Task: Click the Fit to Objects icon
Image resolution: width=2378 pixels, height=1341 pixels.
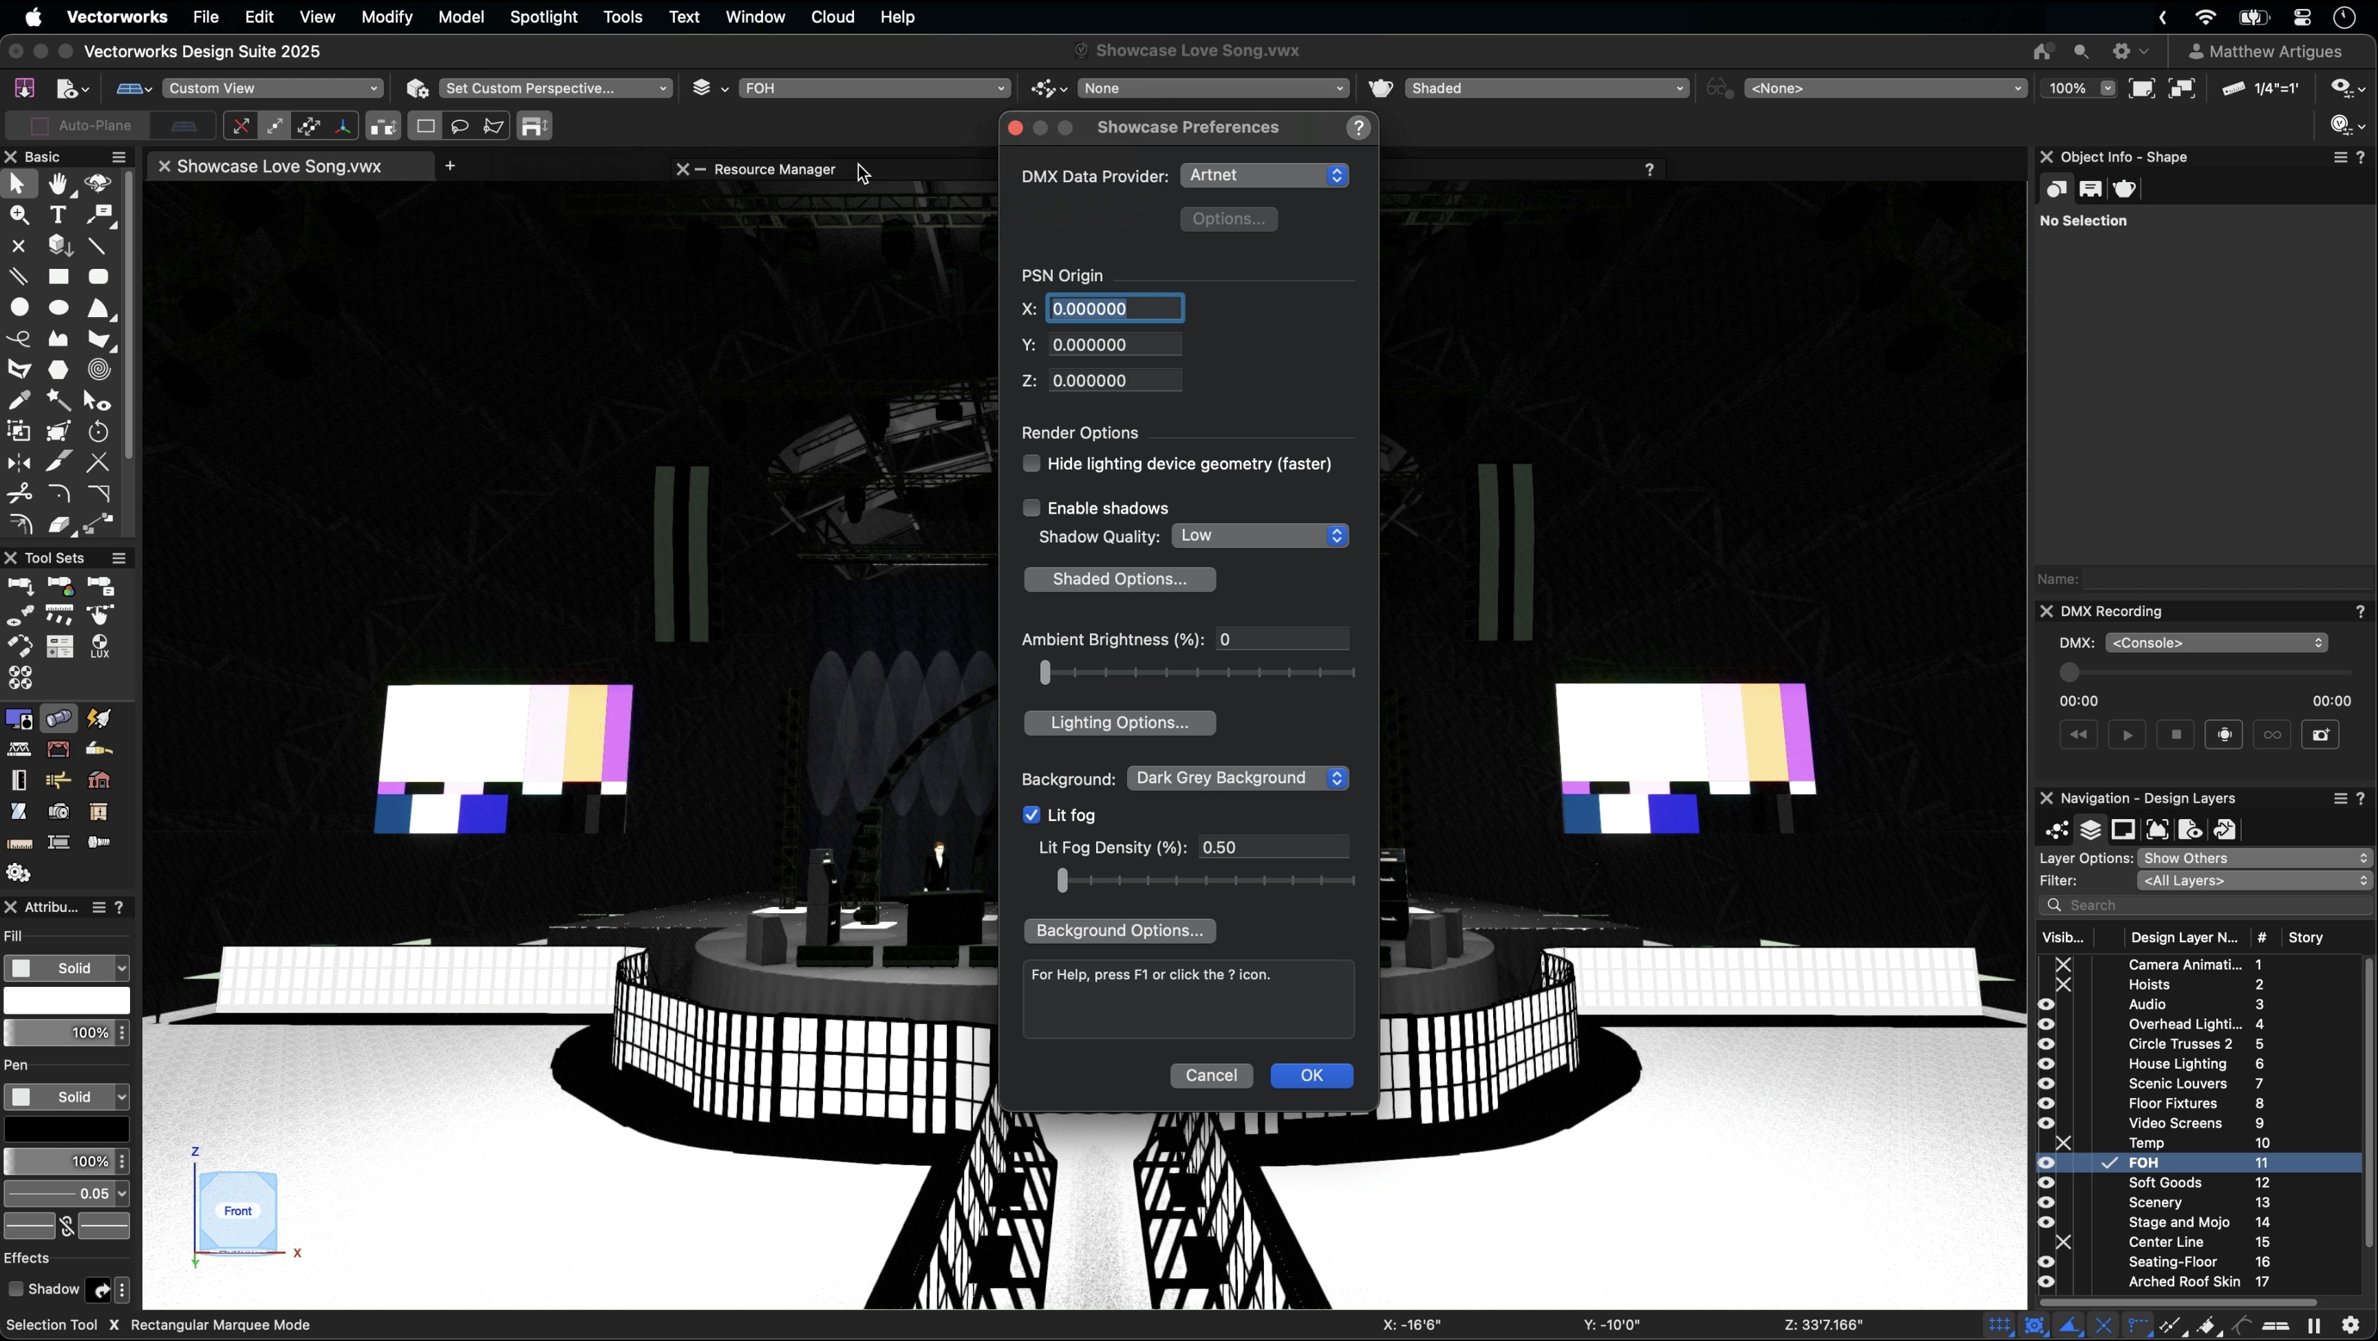Action: pos(2181,87)
